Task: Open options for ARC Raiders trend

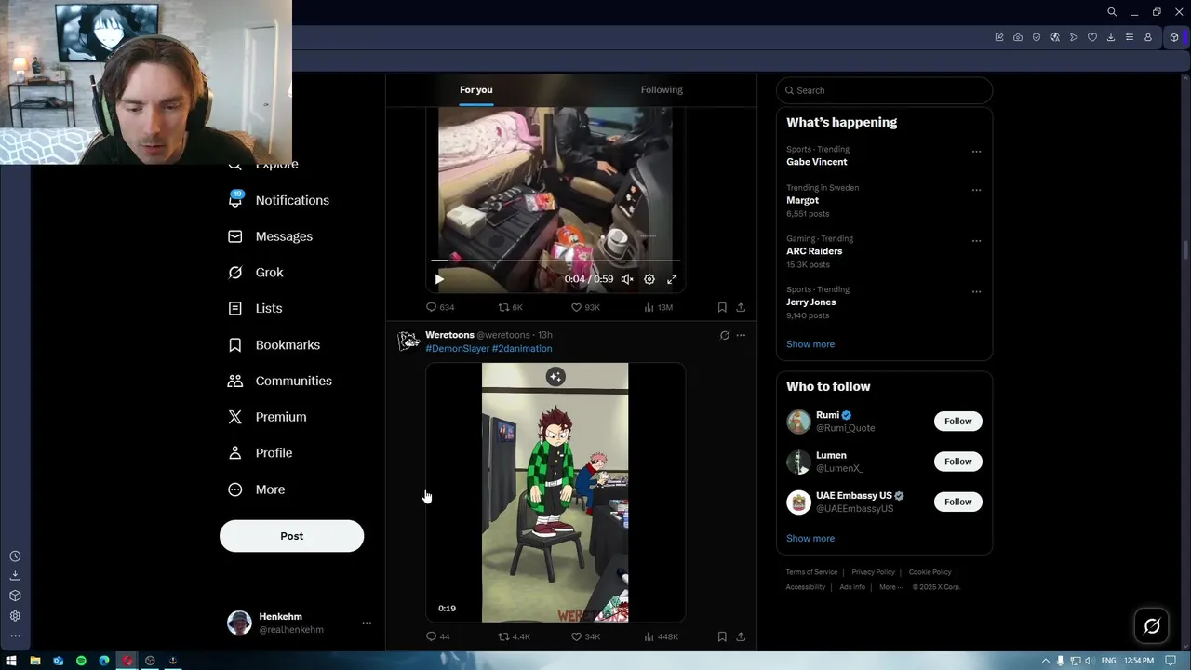Action: (x=976, y=240)
